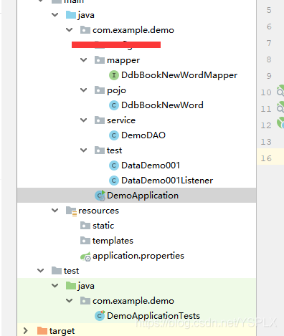Image resolution: width=284 pixels, height=336 pixels.
Task: Click the gutter icon on line 10
Action: tap(280, 90)
